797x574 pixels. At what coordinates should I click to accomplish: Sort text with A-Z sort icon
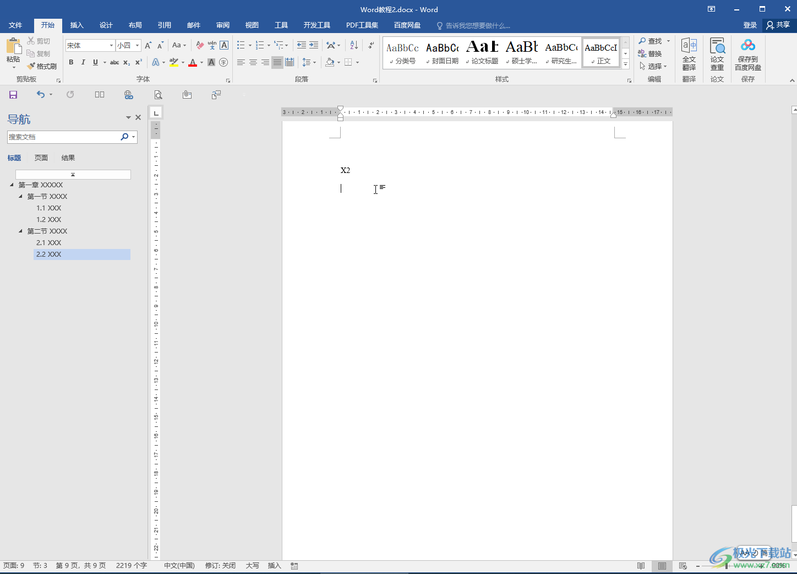(x=354, y=45)
